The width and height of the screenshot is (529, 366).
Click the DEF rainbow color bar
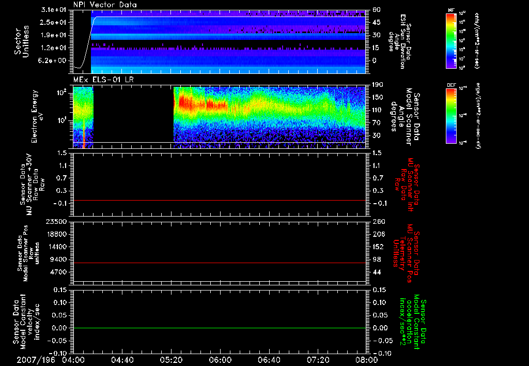pos(452,116)
